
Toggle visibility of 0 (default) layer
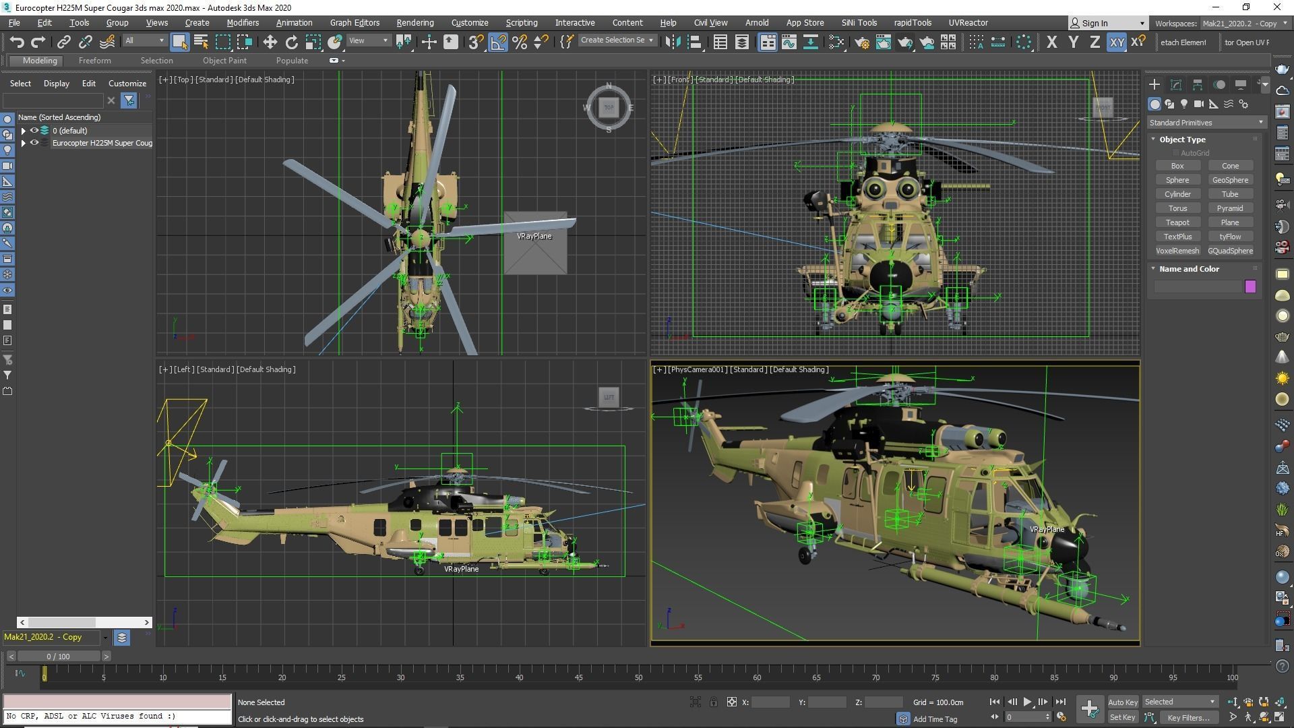[x=34, y=131]
